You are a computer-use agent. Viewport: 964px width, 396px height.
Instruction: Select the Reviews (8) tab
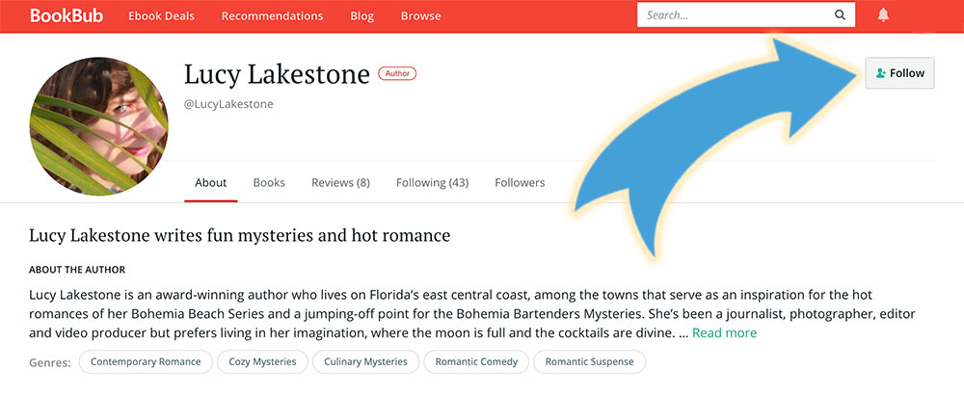point(340,183)
